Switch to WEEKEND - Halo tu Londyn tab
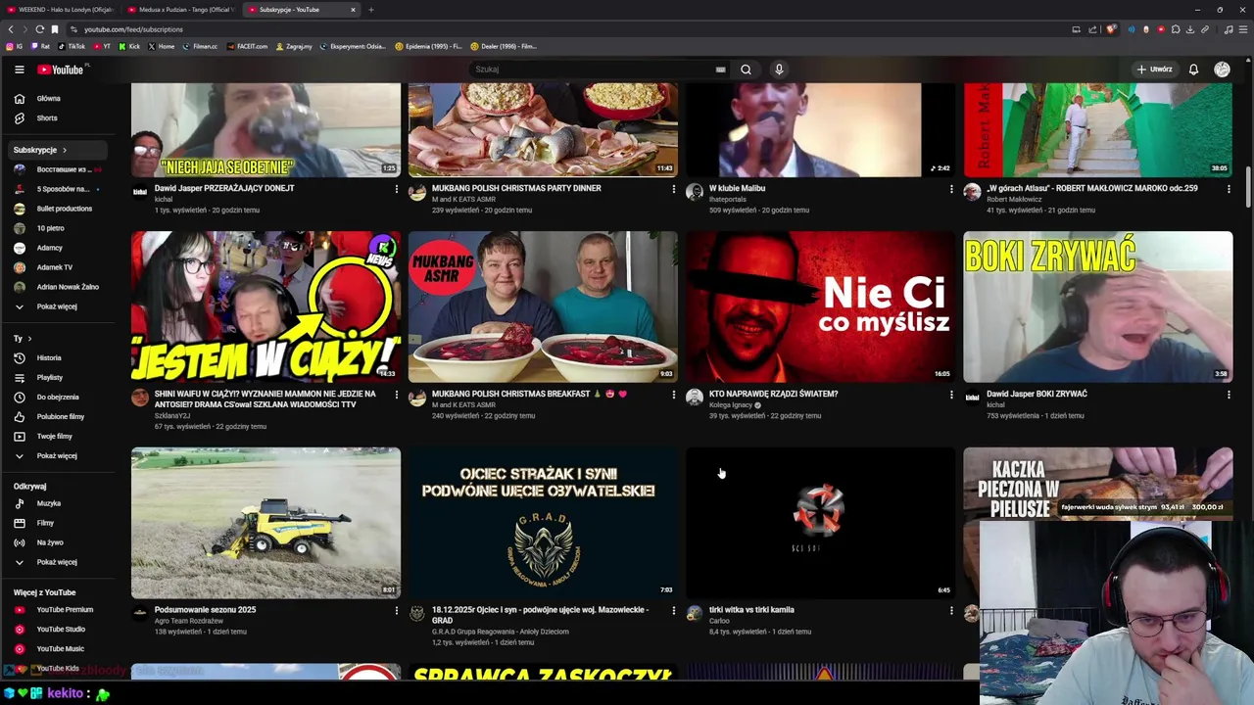1254x705 pixels. click(x=59, y=10)
